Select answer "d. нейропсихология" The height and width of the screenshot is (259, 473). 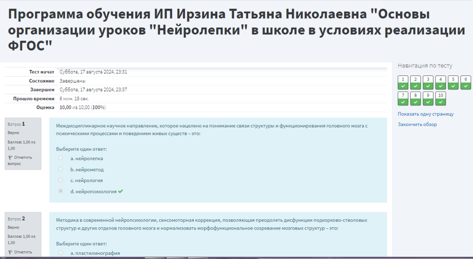tap(60, 191)
